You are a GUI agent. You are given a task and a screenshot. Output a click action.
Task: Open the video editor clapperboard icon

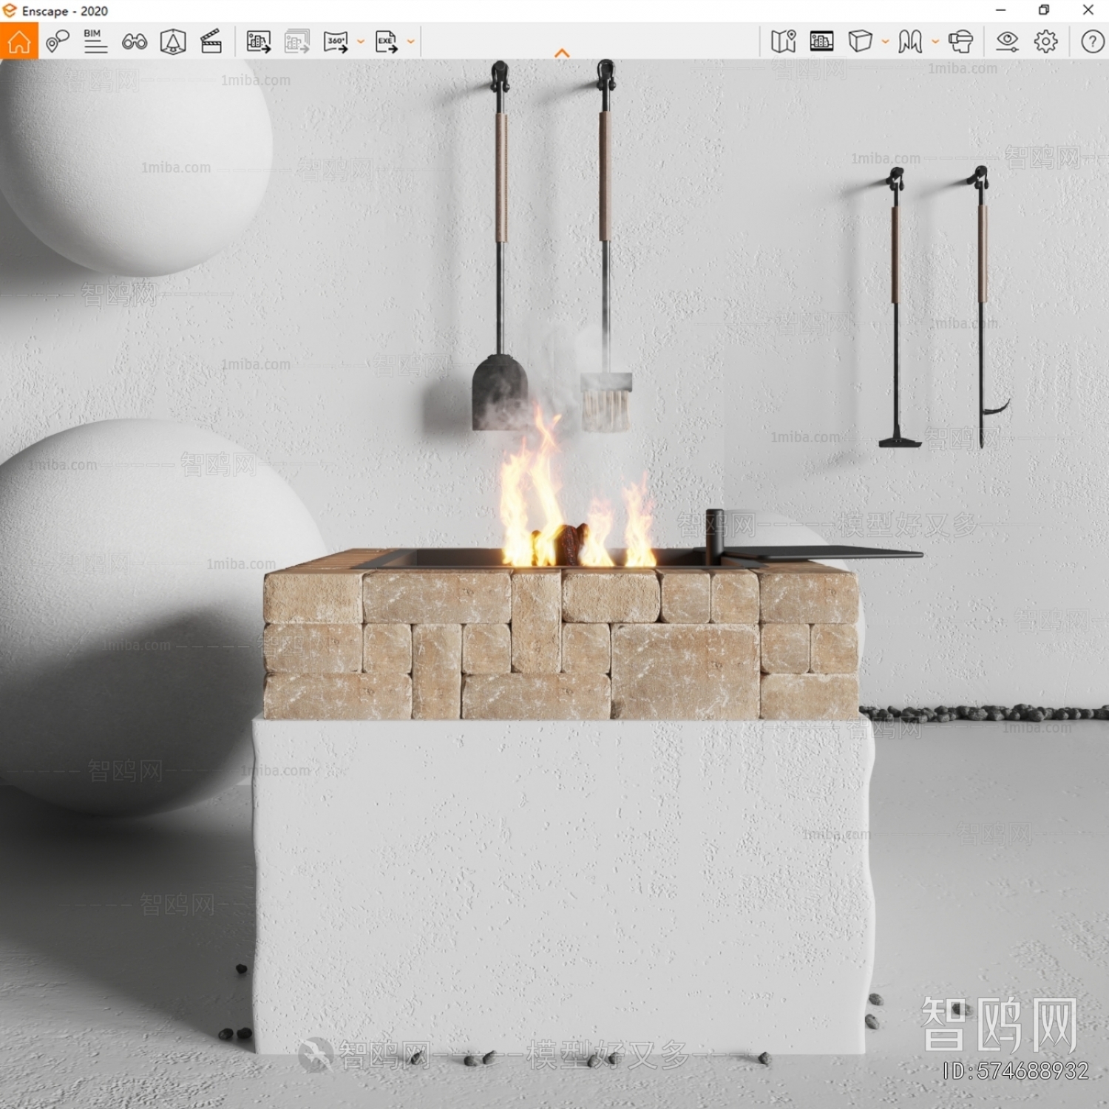[211, 41]
